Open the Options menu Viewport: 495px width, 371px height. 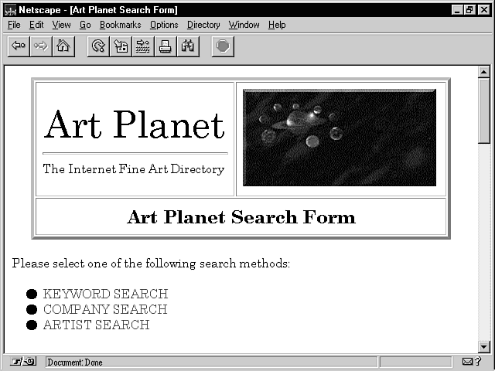(x=164, y=25)
